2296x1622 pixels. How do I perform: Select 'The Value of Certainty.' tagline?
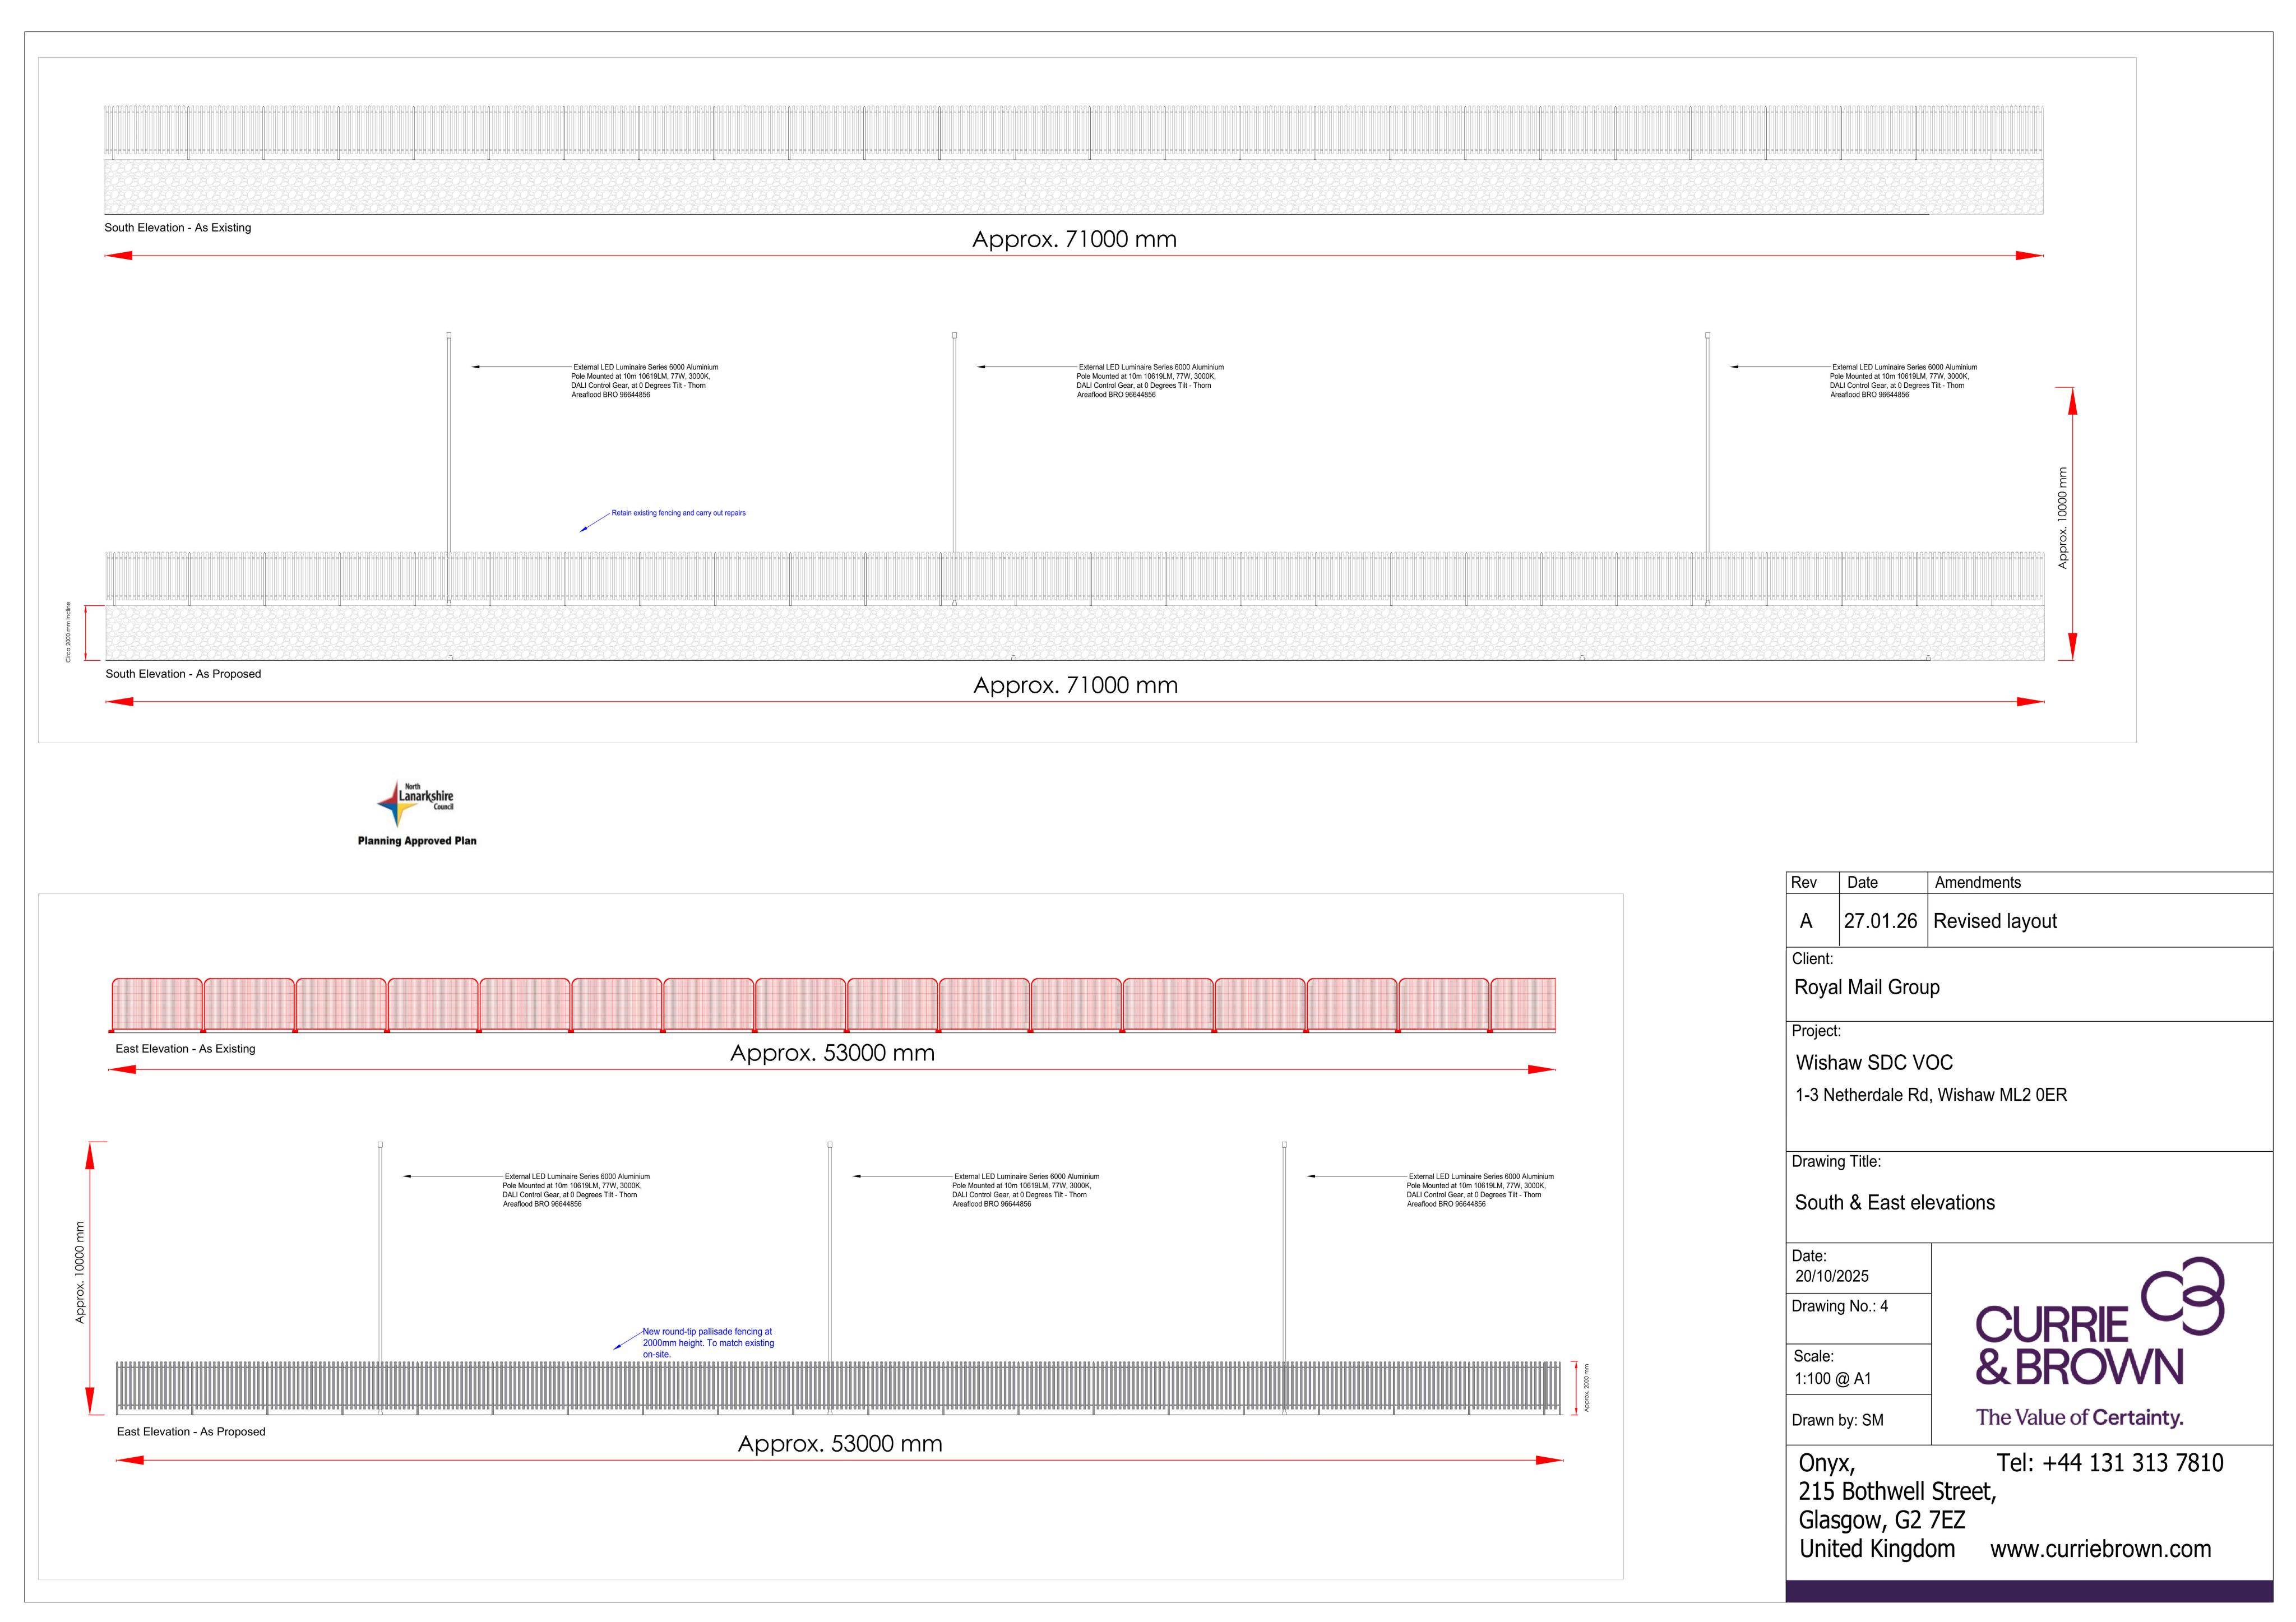tap(2080, 1418)
